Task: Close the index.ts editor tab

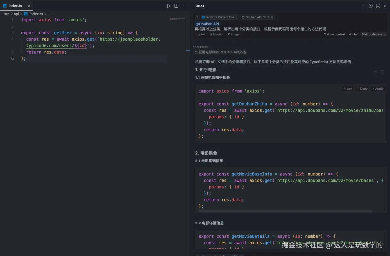Action: coord(29,6)
